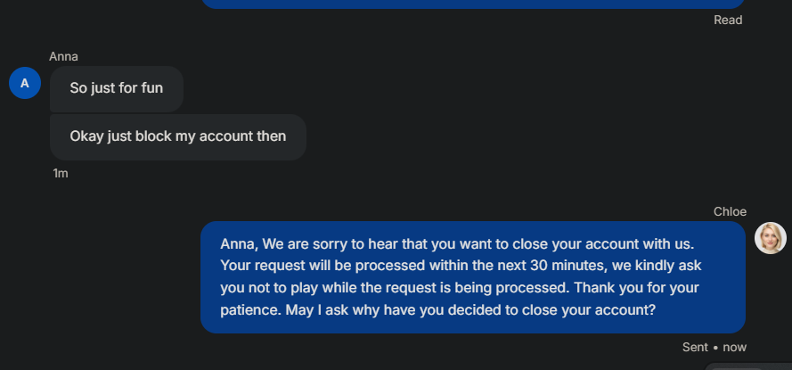Select "Okay just block my account then" bubble
This screenshot has width=792, height=370.
coord(178,136)
